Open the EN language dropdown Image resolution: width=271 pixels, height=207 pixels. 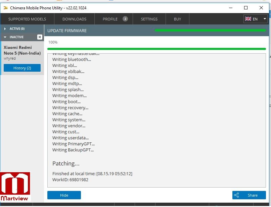tap(256, 19)
